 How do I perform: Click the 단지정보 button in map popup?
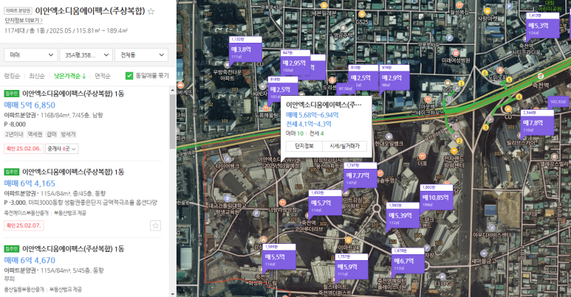[304, 146]
